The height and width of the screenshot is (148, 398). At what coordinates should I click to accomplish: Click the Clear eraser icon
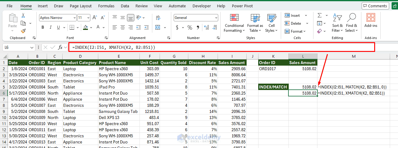pyautogui.click(x=320, y=31)
